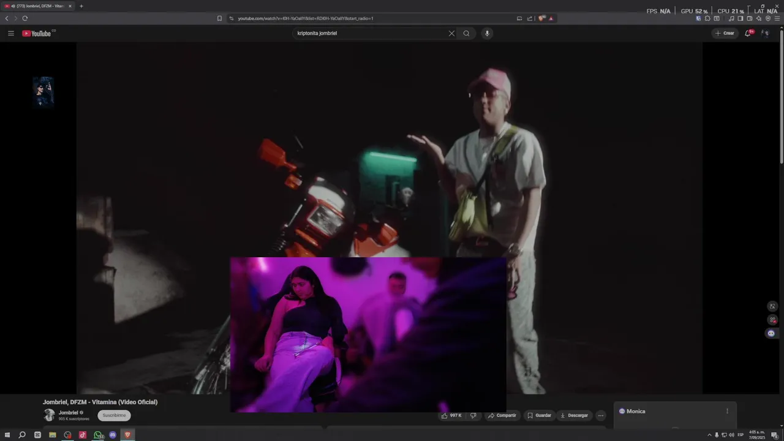
Task: Show hidden system tray icons
Action: point(709,435)
